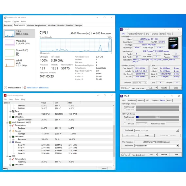Collapse the Fans node in HWMonitor

(x=10, y=111)
